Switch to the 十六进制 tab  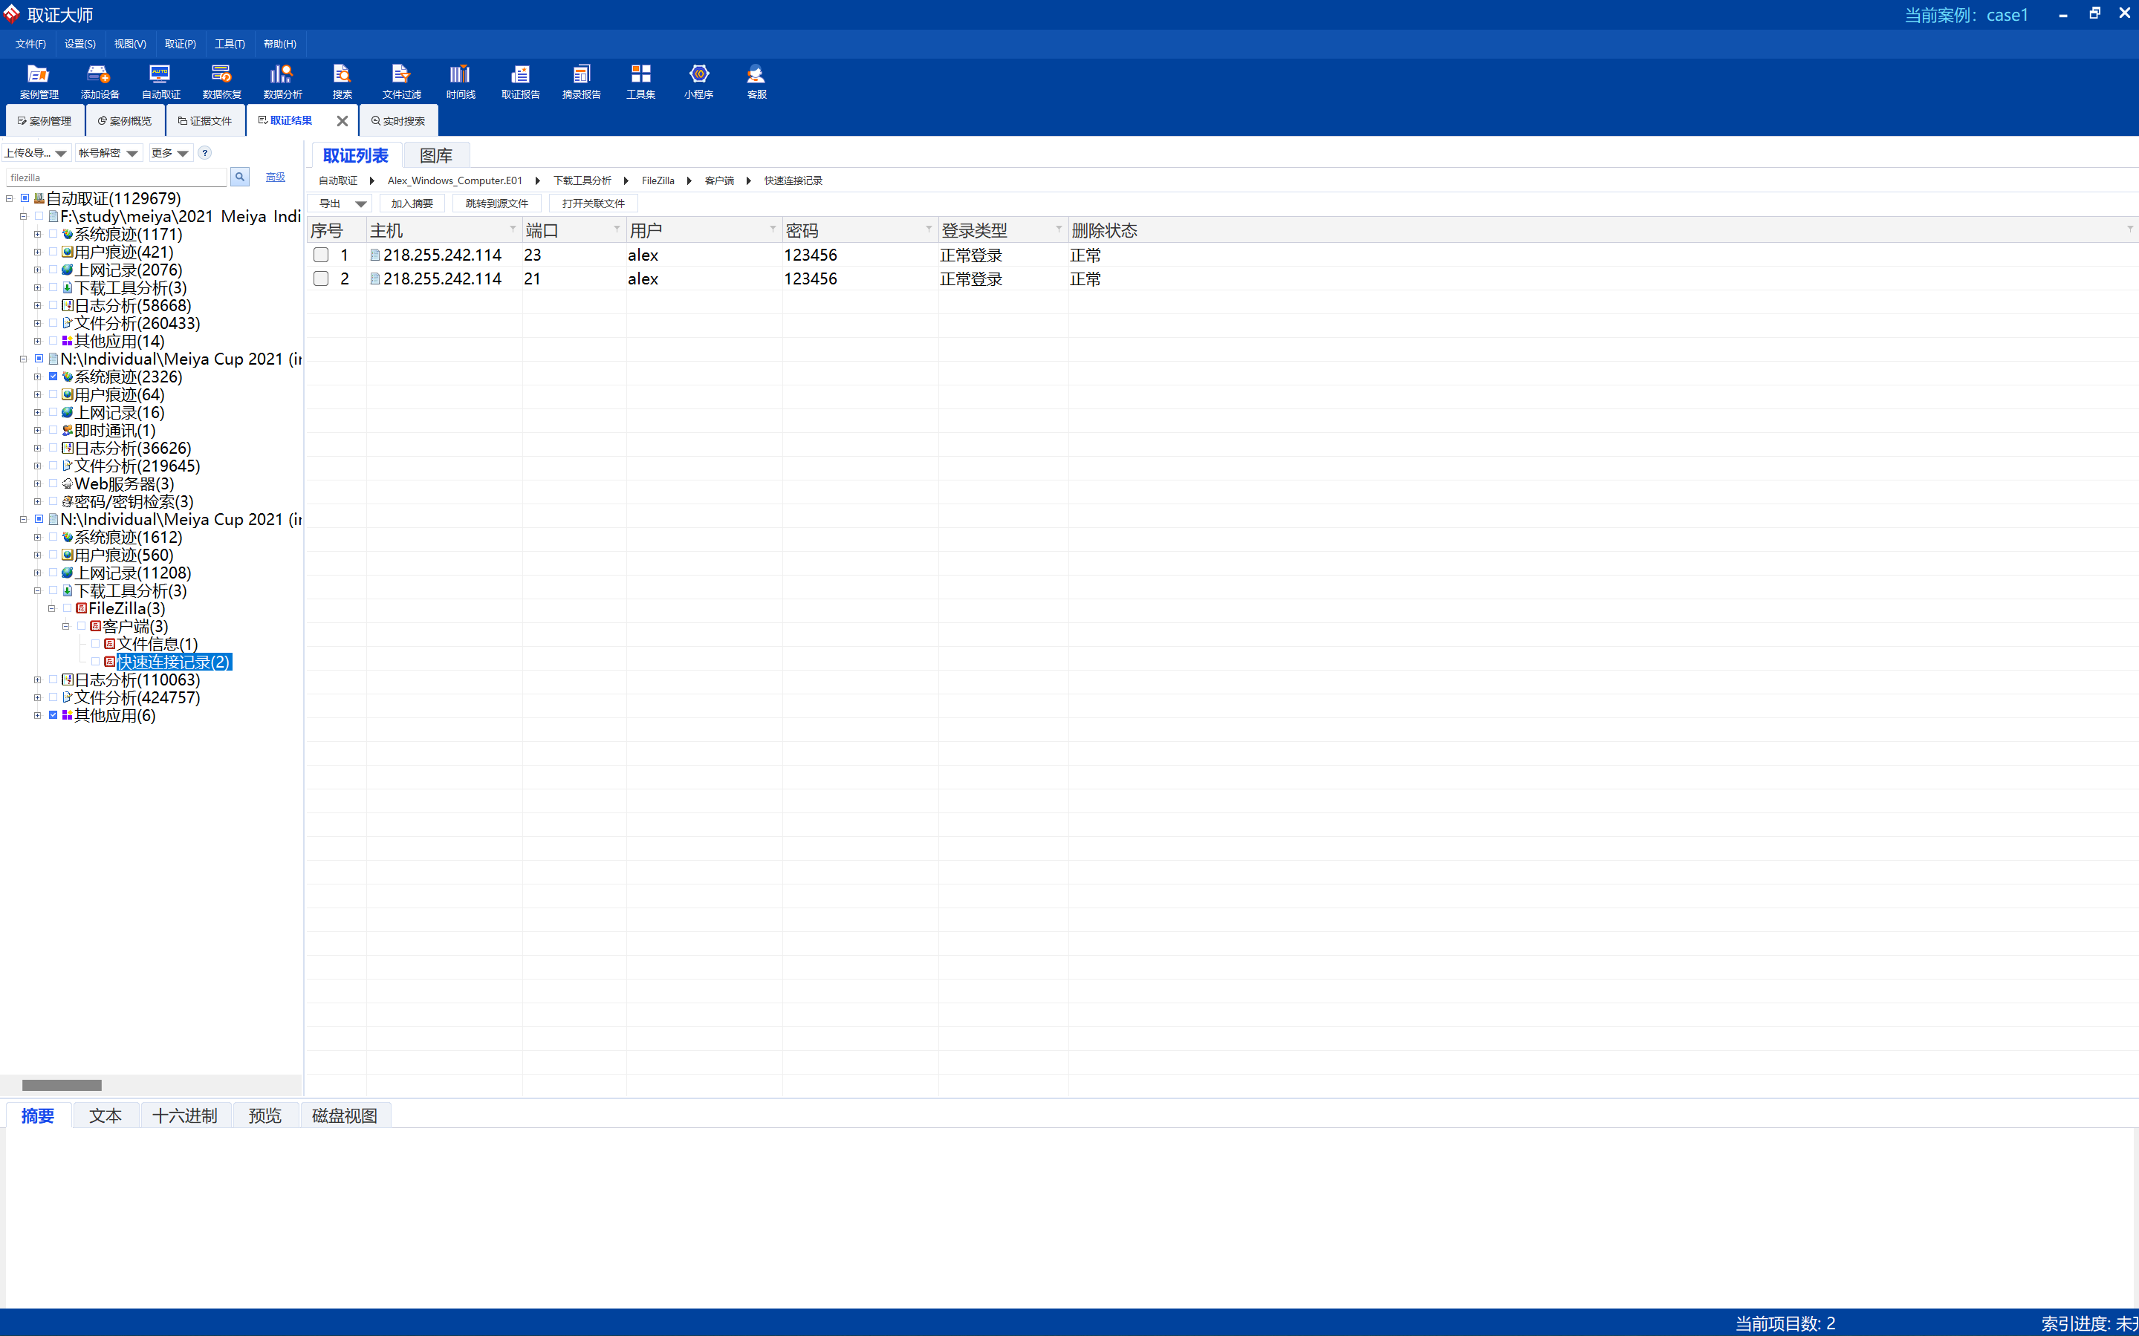[185, 1115]
